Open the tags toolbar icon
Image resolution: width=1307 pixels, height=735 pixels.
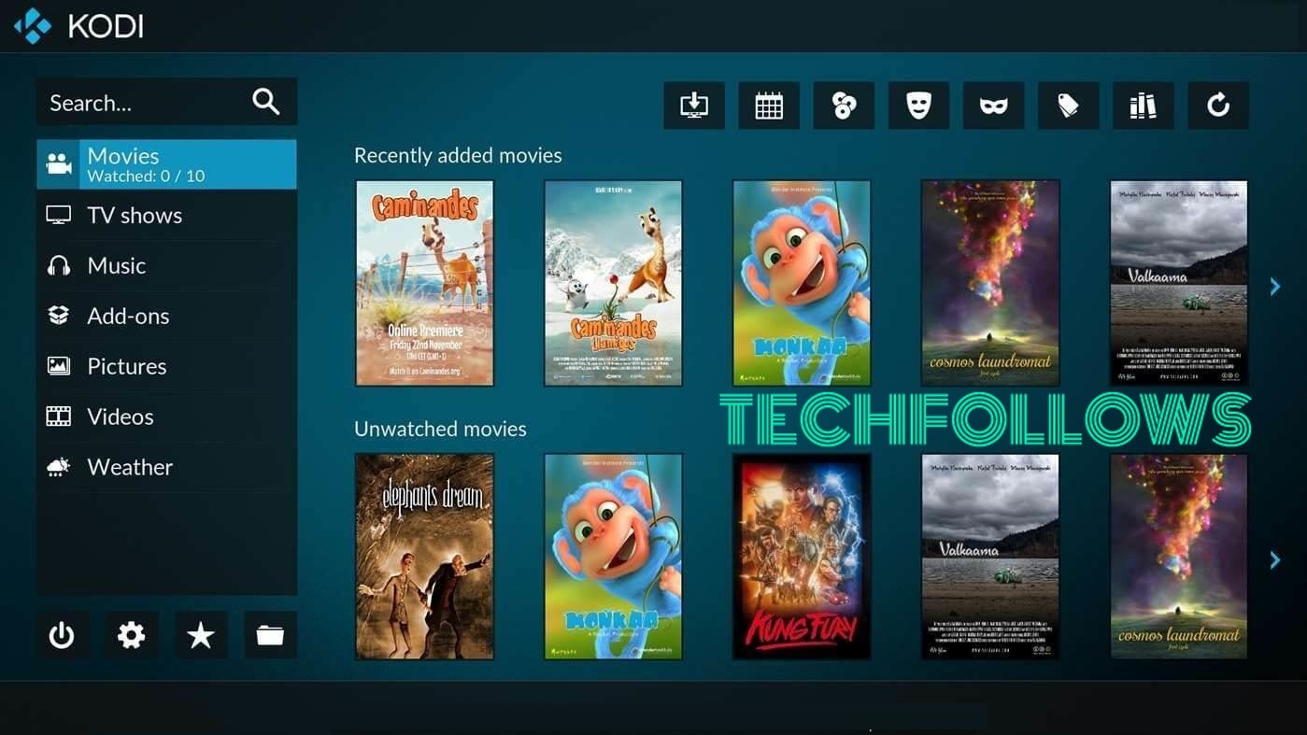click(1068, 106)
